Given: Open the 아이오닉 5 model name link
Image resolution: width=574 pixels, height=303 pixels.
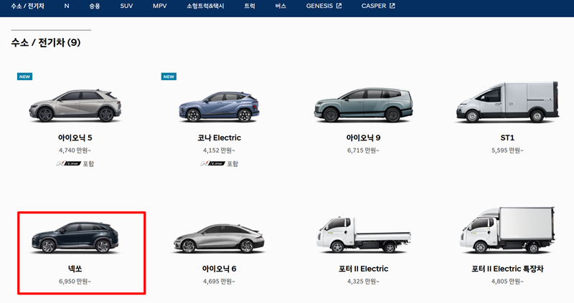Looking at the screenshot, I should pyautogui.click(x=75, y=138).
